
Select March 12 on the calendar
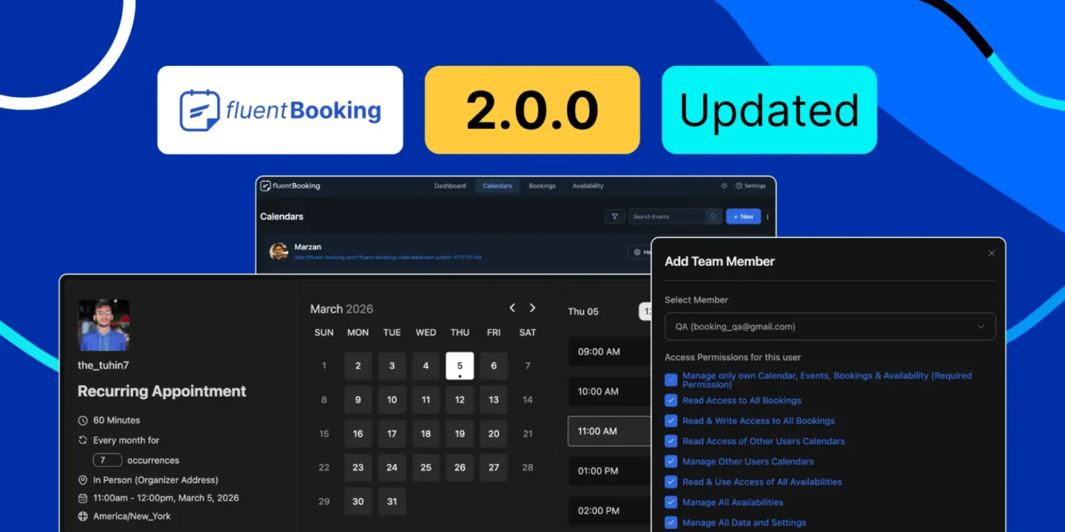[459, 400]
